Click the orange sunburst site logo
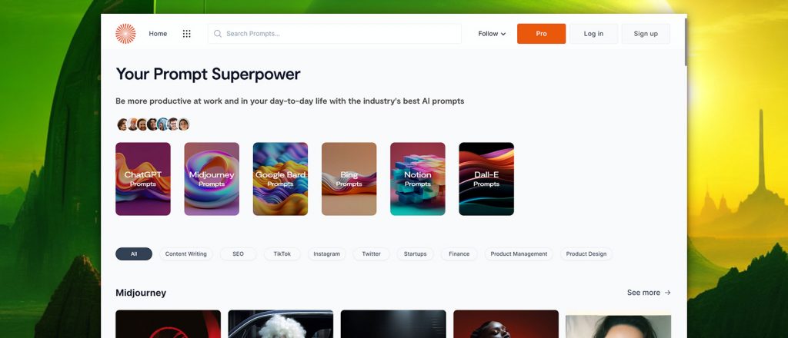 click(125, 34)
